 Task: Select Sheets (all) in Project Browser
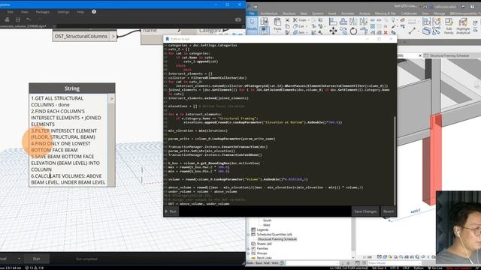[x=264, y=244]
